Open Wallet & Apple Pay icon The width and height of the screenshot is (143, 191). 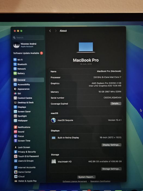[16, 181]
